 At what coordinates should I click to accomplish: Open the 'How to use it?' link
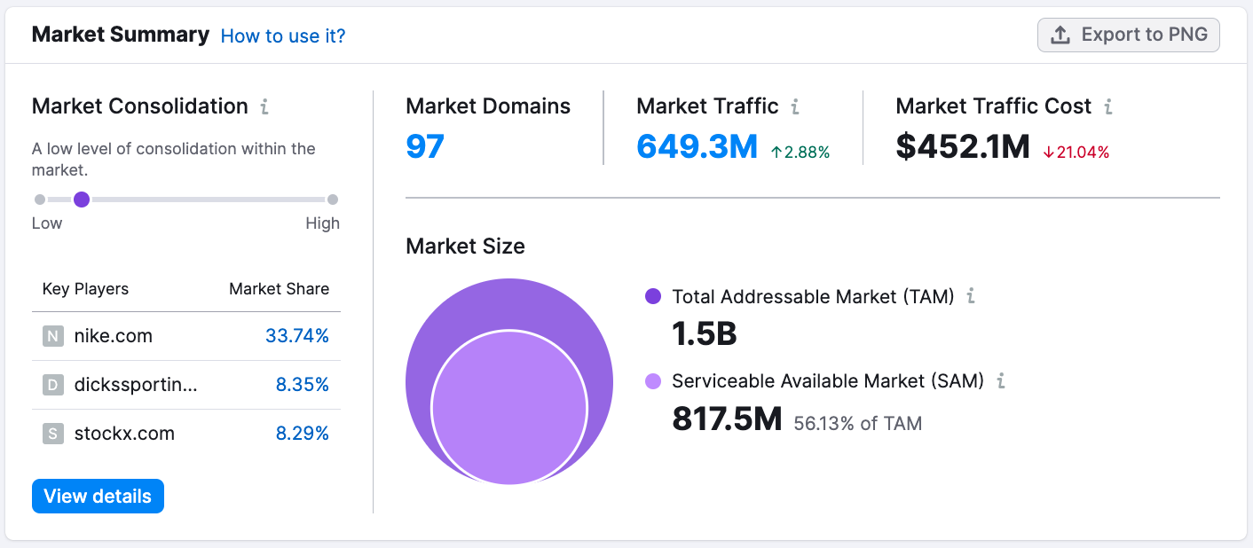coord(283,36)
